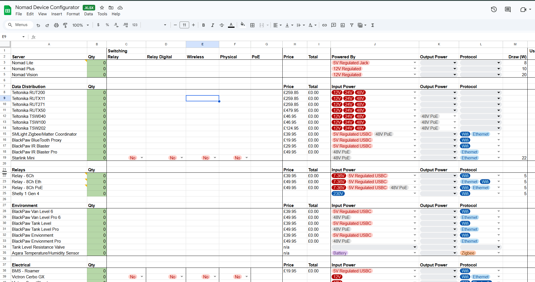Expand Protocol dropdown for Teltonika RUT200

(x=498, y=92)
